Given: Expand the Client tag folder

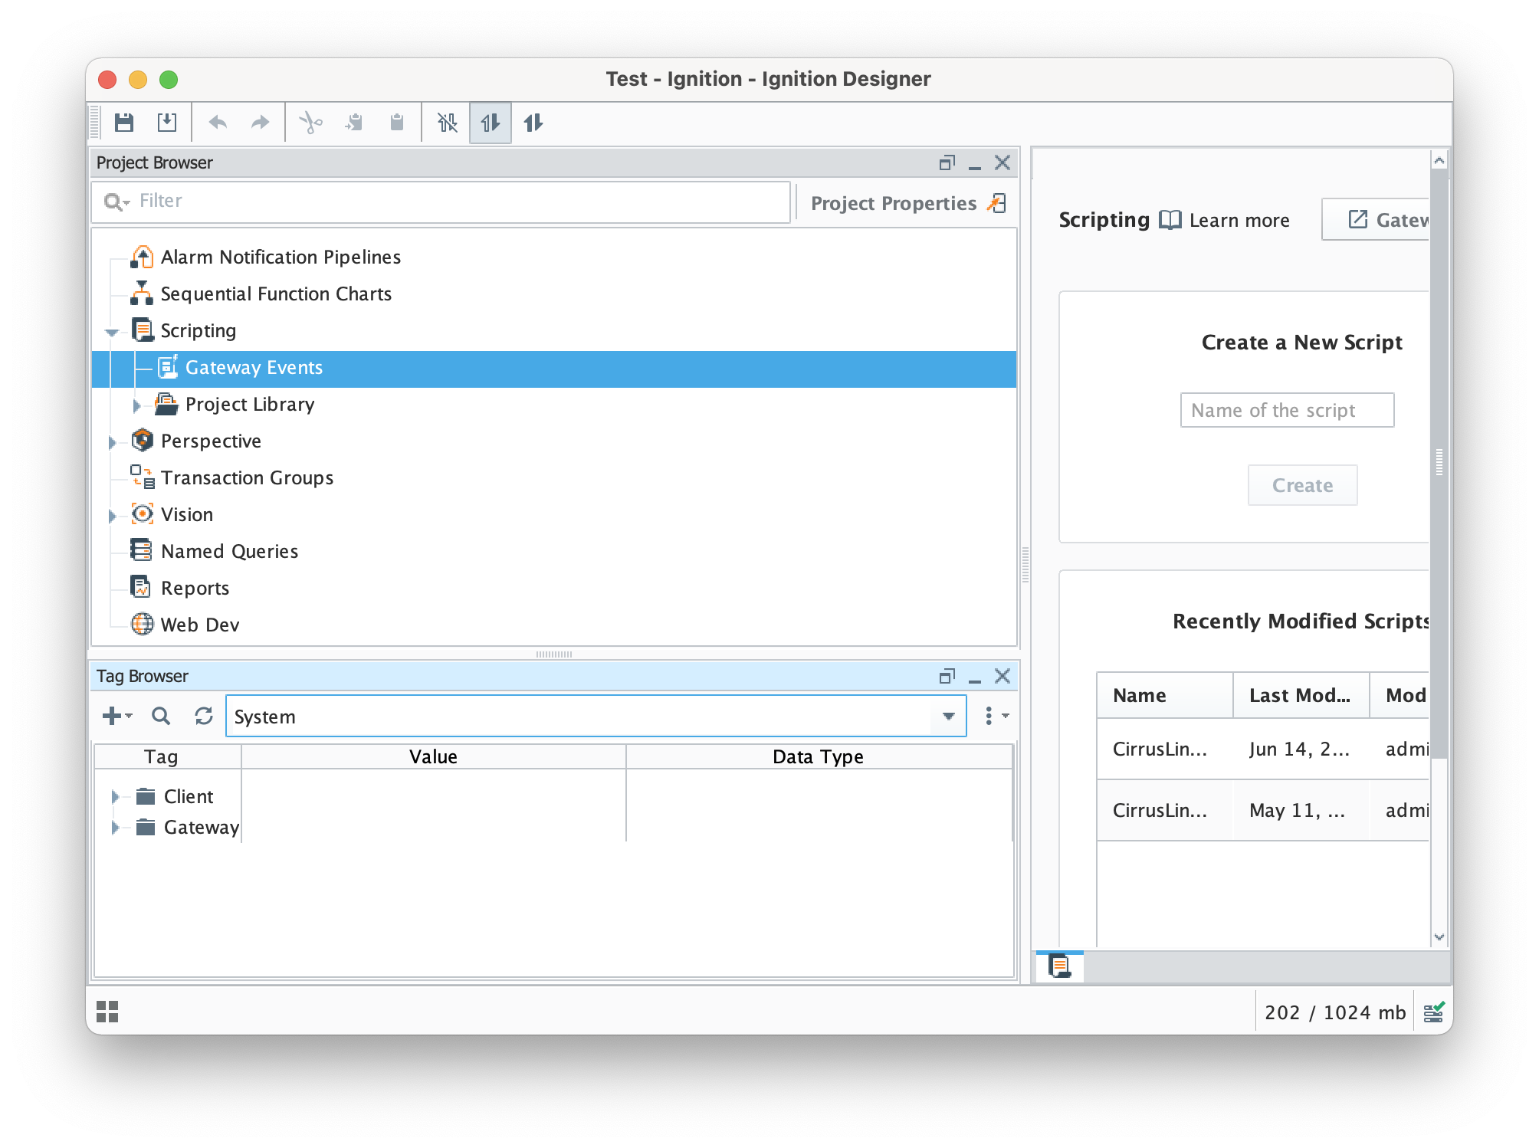Looking at the screenshot, I should coord(115,797).
